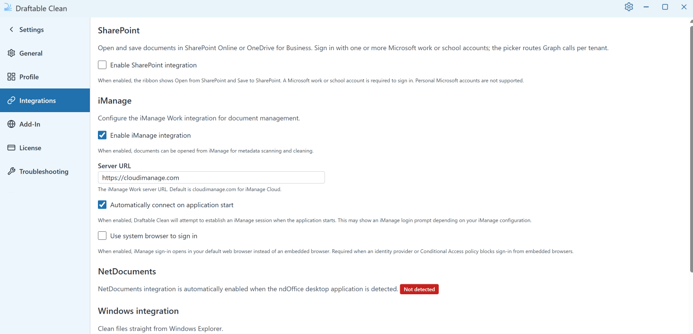Open the License section
The width and height of the screenshot is (693, 334).
[x=45, y=148]
